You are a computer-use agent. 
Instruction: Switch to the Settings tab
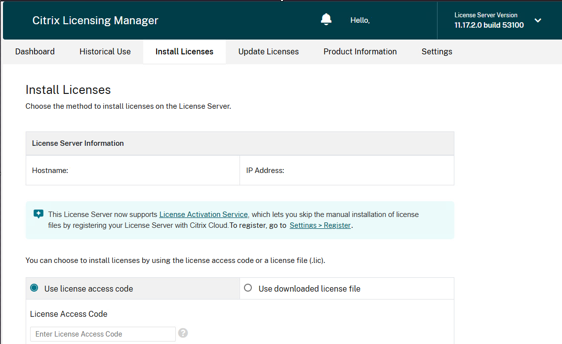[437, 51]
